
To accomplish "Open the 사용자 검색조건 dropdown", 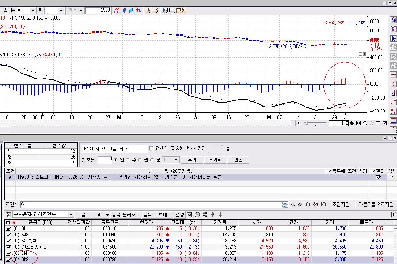I will (71, 215).
